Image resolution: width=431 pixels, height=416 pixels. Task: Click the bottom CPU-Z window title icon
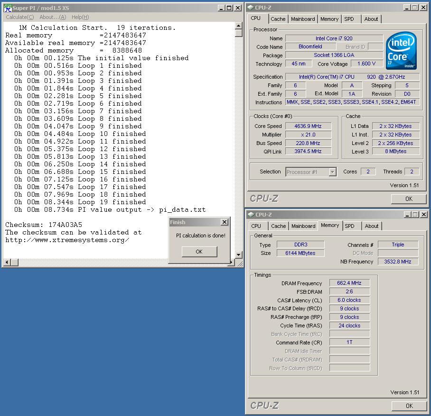tap(251, 215)
